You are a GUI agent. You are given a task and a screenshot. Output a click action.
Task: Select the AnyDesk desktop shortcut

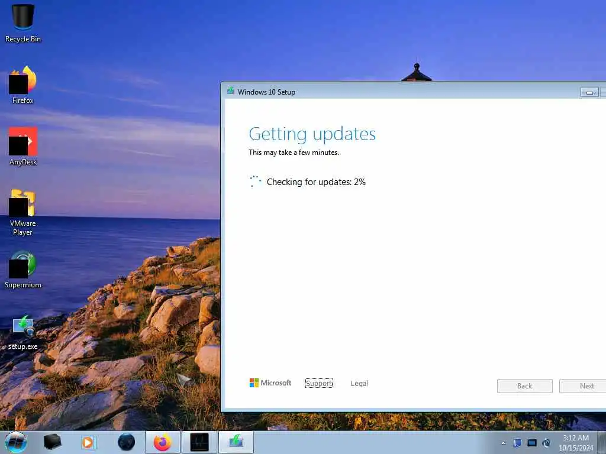[x=23, y=147]
